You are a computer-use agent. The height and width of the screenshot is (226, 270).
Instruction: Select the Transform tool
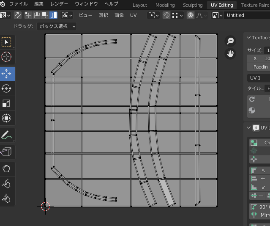pyautogui.click(x=6, y=118)
